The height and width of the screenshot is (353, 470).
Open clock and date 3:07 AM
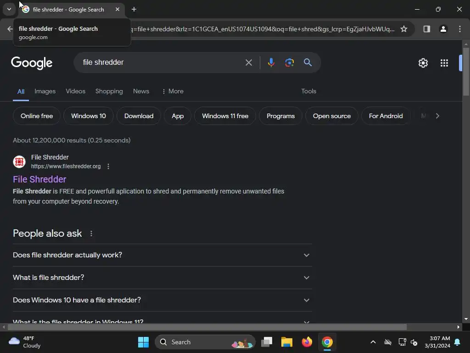click(x=437, y=342)
